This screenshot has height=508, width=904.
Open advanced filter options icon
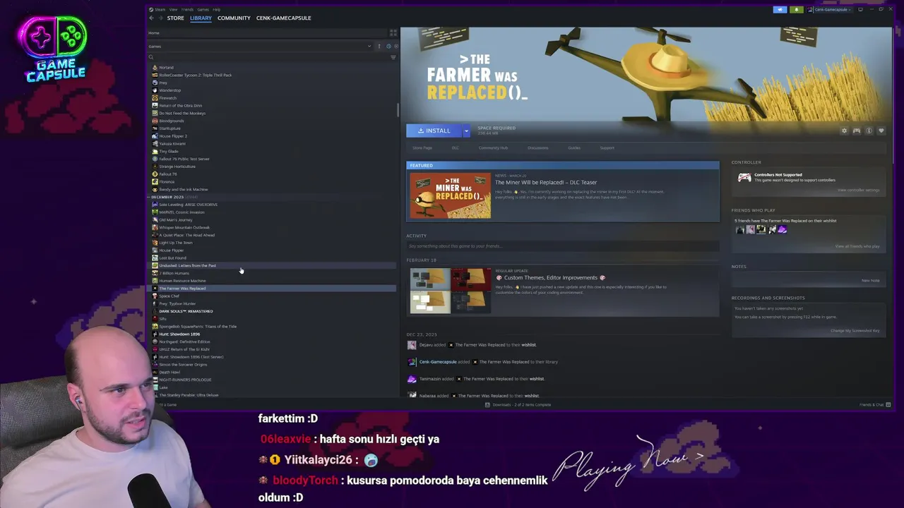[x=393, y=57]
